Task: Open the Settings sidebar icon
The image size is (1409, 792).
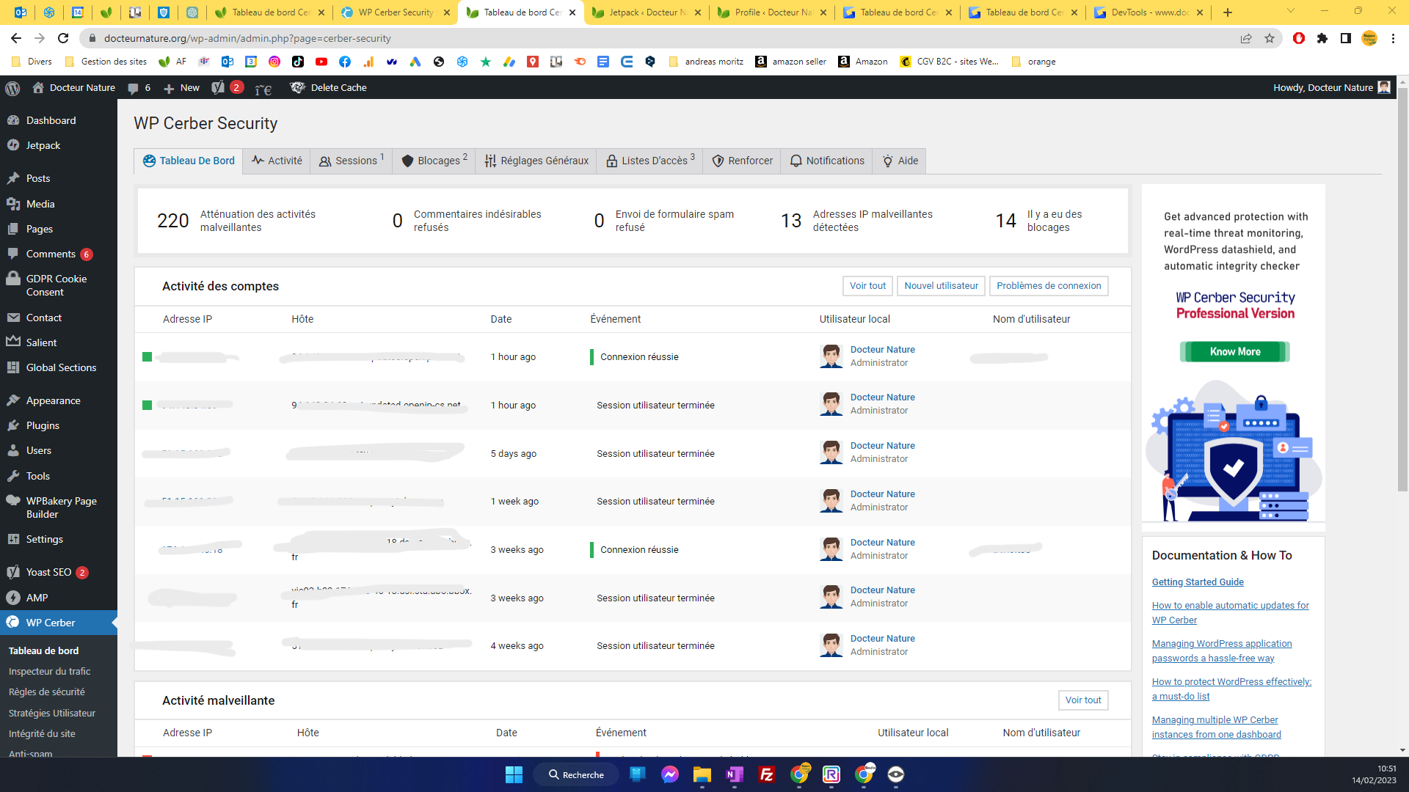Action: tap(45, 539)
